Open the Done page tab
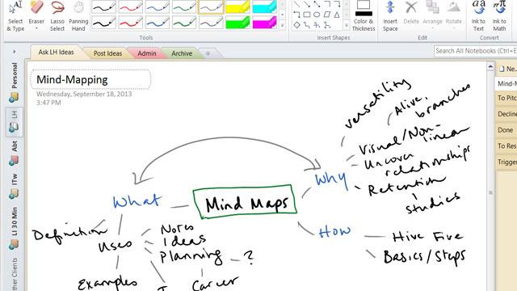 pos(506,130)
